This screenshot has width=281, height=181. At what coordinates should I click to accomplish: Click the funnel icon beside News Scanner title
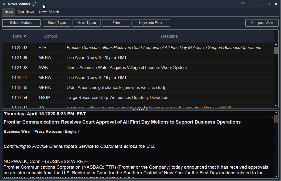4,4
